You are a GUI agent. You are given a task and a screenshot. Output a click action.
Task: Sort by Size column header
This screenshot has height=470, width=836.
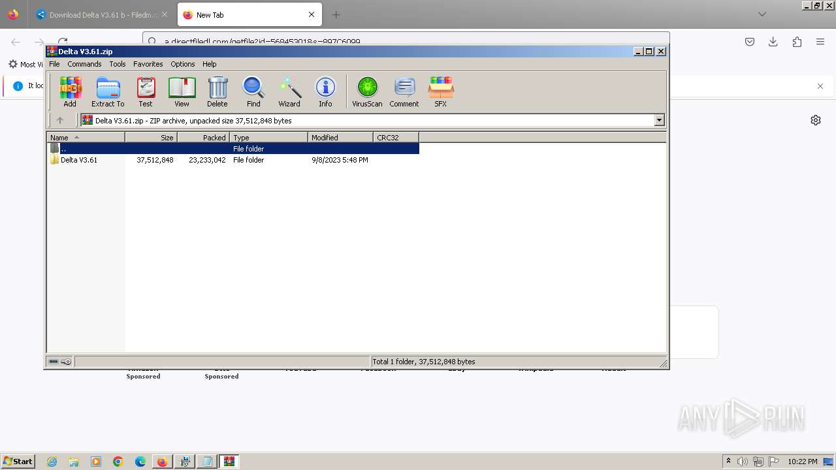click(x=151, y=137)
